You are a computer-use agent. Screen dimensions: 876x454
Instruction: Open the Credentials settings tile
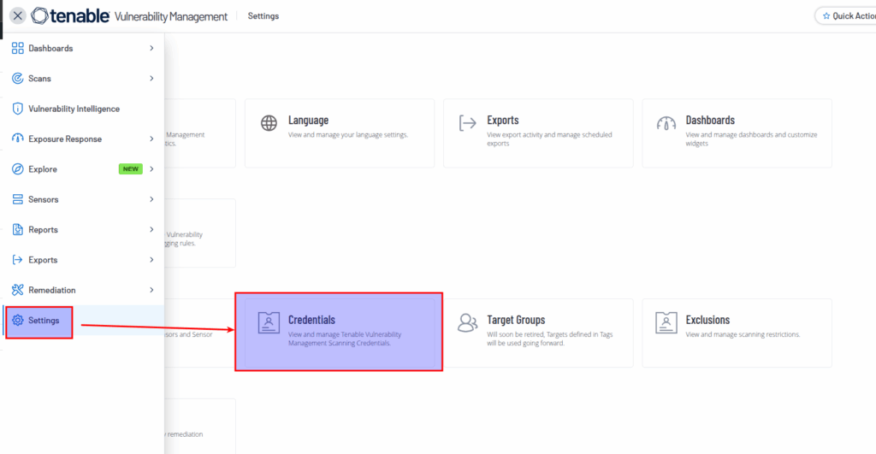(x=339, y=332)
